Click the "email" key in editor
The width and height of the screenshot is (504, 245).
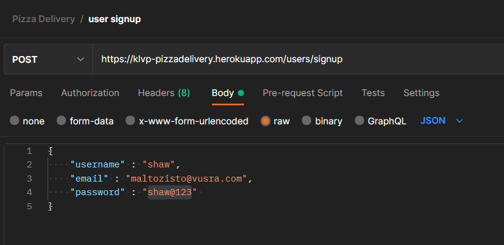click(x=89, y=179)
